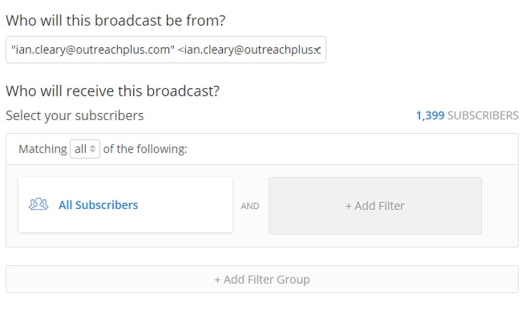The image size is (526, 310).
Task: Open the "All Subscribers" link
Action: [x=98, y=205]
